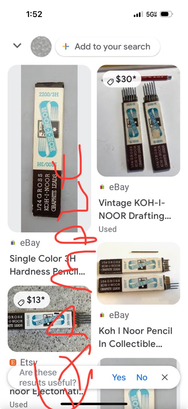Open the horizontal 2200/F lead boxes image
This screenshot has width=188, height=409.
pos(139,273)
